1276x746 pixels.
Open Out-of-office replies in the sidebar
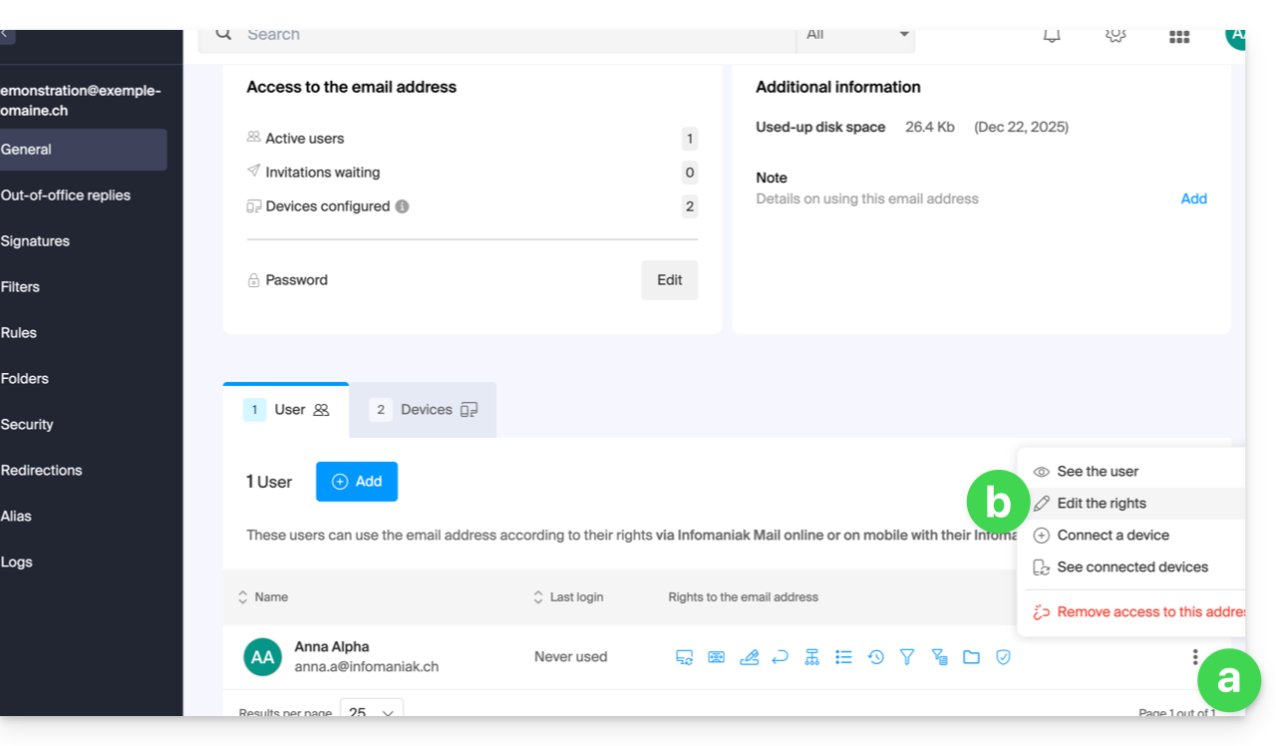pyautogui.click(x=66, y=195)
